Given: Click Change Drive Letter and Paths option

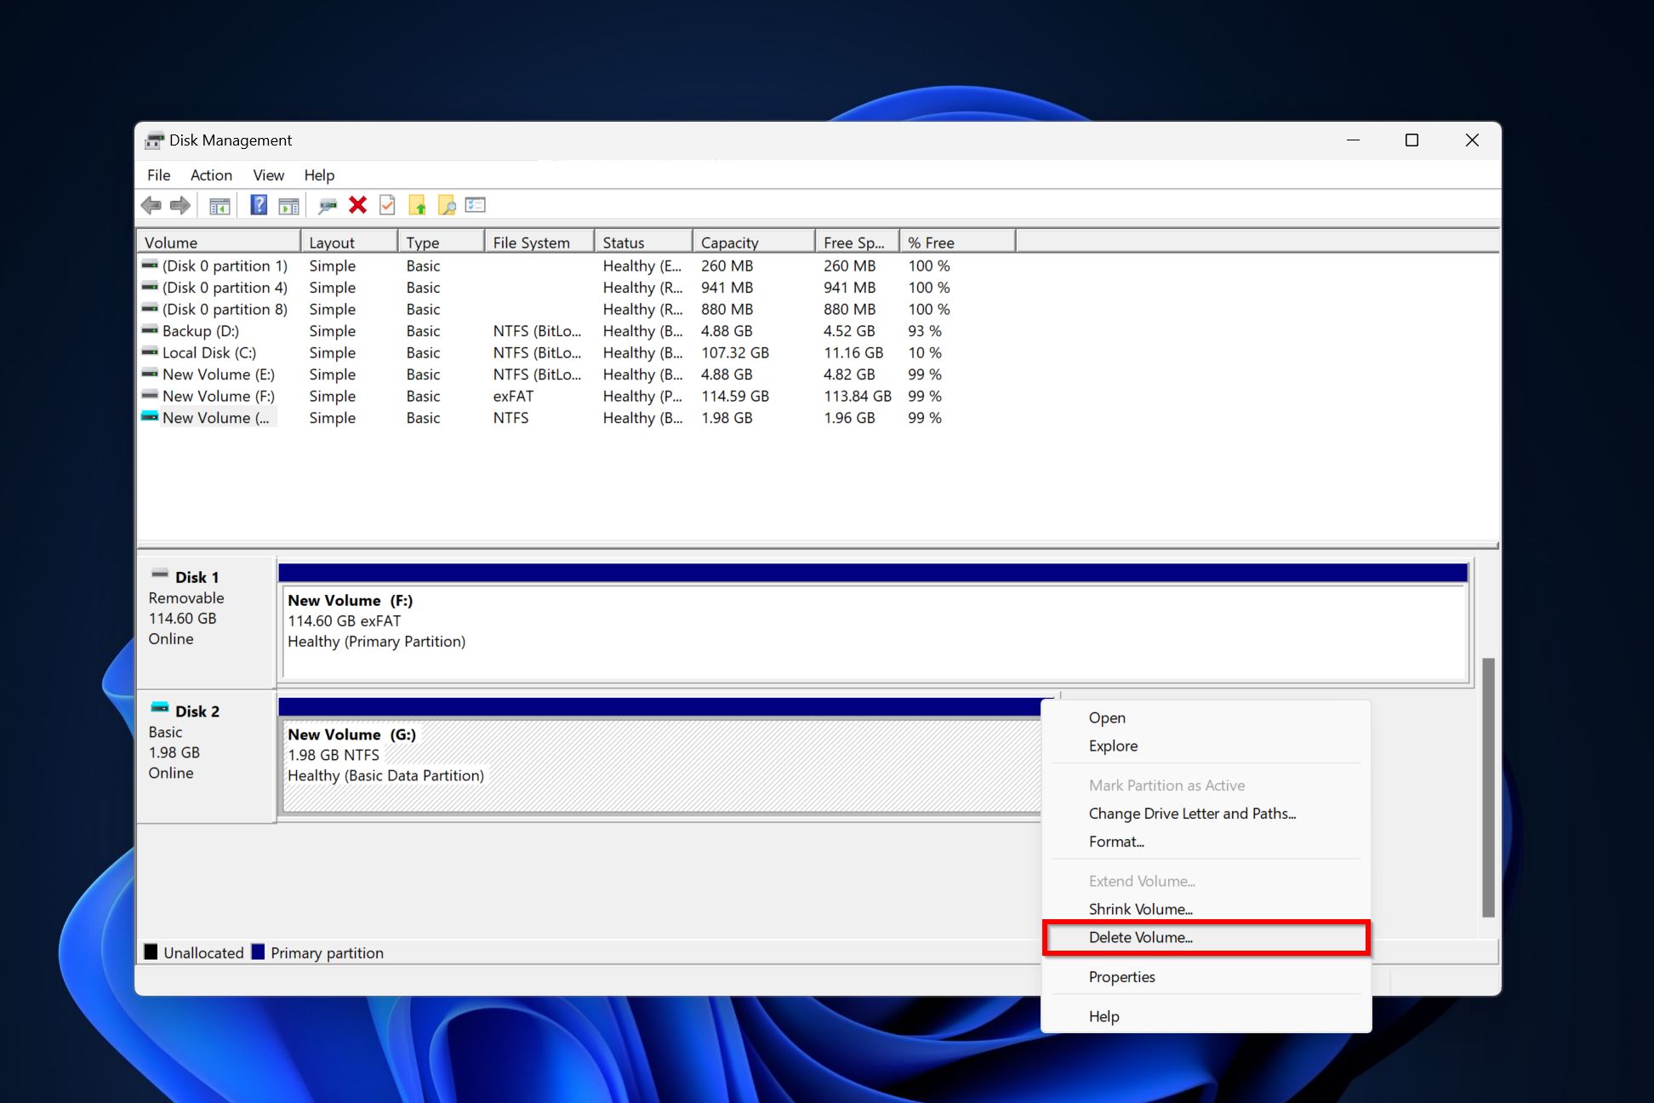Looking at the screenshot, I should point(1191,813).
